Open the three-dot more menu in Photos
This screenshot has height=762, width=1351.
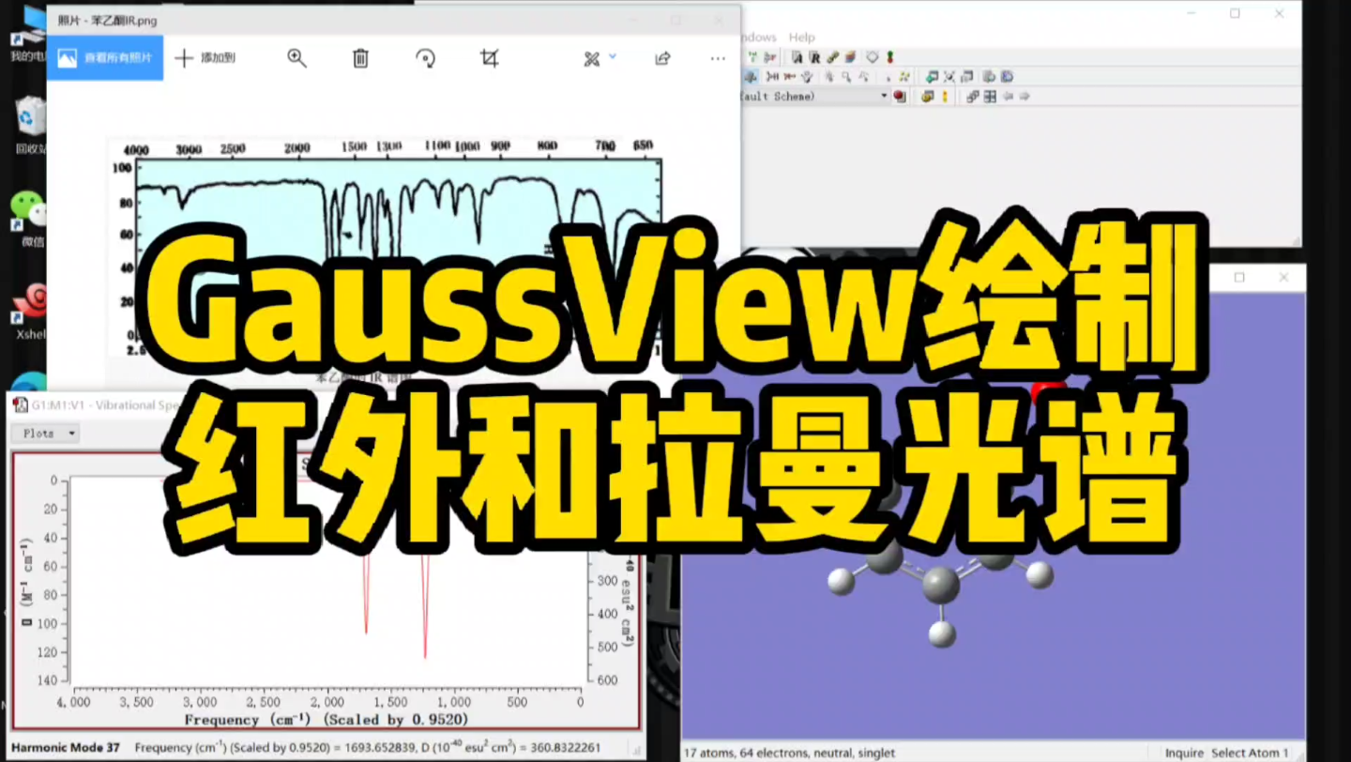click(718, 58)
